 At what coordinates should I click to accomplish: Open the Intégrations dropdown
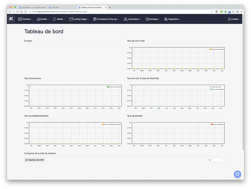tap(172, 19)
